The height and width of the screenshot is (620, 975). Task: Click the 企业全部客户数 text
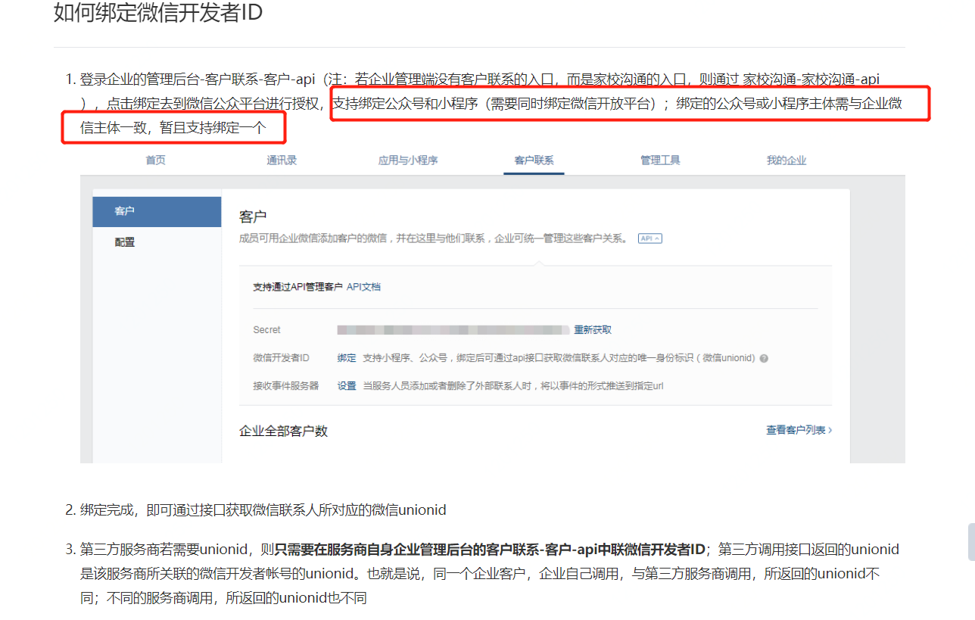point(284,431)
